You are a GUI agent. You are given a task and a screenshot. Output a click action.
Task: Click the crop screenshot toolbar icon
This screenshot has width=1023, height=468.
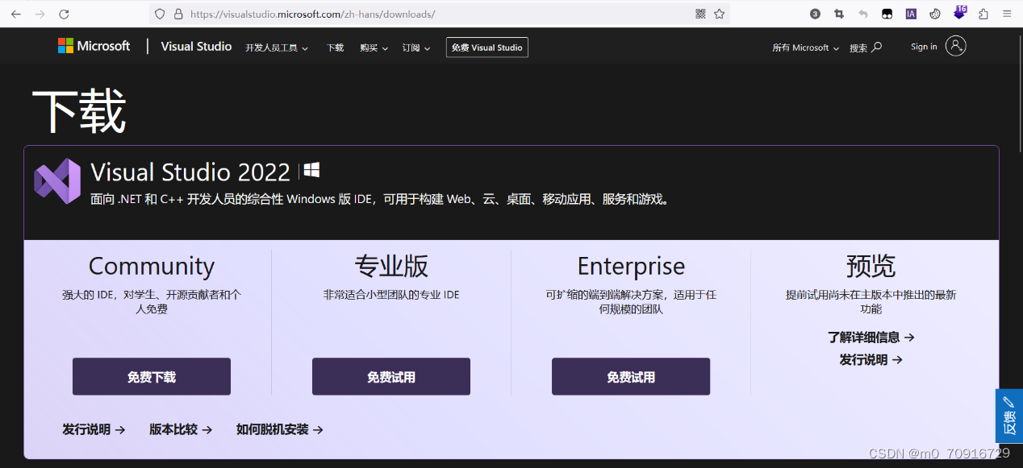coord(839,14)
